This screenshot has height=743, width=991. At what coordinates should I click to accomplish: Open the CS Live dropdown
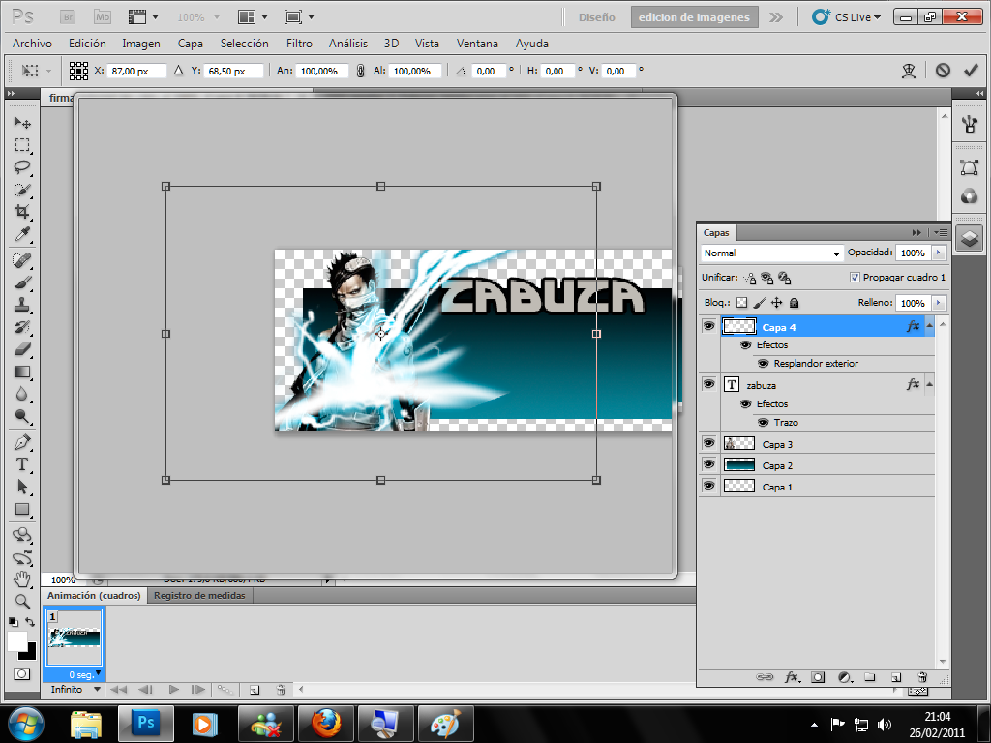point(846,17)
